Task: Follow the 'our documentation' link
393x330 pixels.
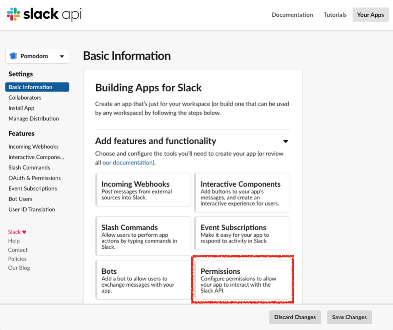Action: [x=127, y=162]
